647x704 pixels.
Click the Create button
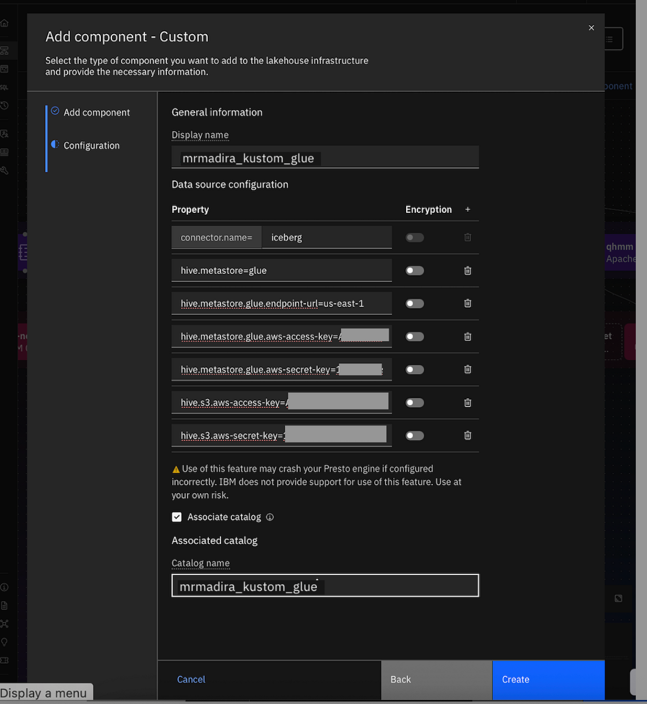tap(549, 680)
